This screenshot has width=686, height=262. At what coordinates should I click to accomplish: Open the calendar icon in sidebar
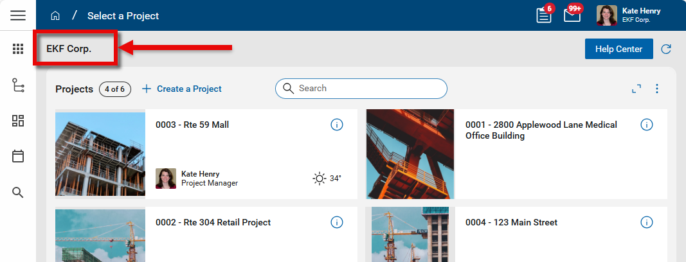pyautogui.click(x=18, y=156)
